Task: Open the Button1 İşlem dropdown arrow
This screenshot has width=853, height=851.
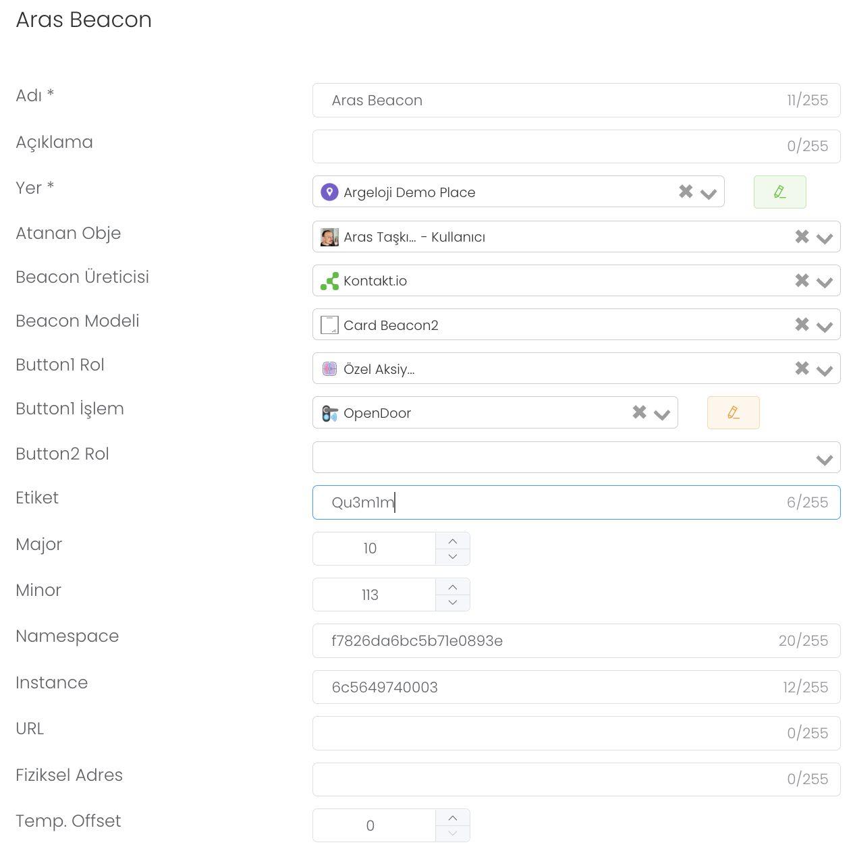Action: [x=662, y=414]
